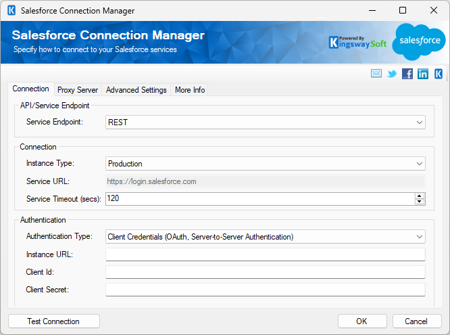Expand the Authentication Type dropdown
This screenshot has height=335, width=450.
pos(420,237)
